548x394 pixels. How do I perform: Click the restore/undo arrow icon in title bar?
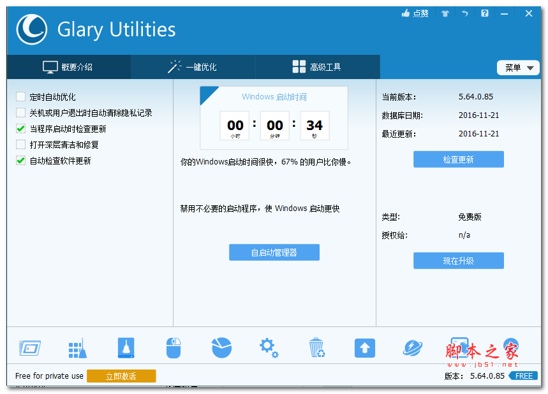point(465,13)
